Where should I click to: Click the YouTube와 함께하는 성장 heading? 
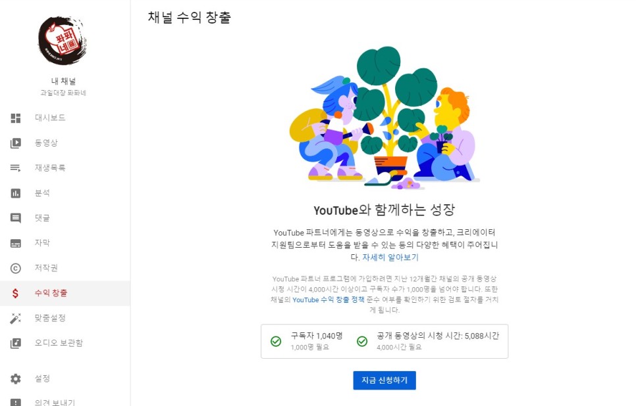(384, 210)
